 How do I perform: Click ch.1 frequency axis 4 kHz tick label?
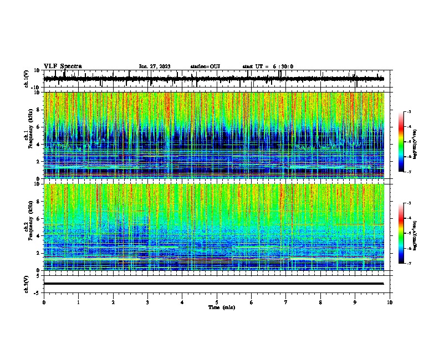(x=39, y=145)
